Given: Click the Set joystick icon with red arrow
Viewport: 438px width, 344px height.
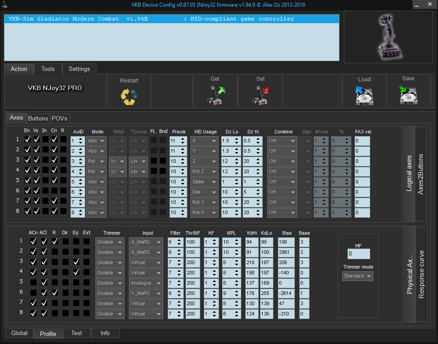Looking at the screenshot, I should pos(260,95).
